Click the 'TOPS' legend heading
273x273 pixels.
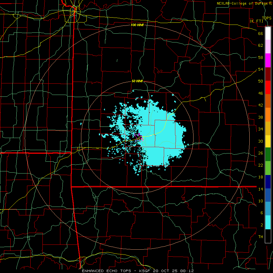click(267, 18)
